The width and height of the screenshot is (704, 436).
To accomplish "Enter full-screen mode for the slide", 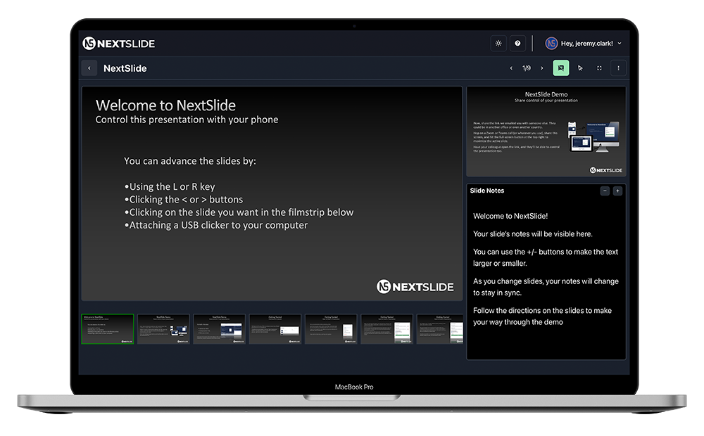I will tap(599, 68).
